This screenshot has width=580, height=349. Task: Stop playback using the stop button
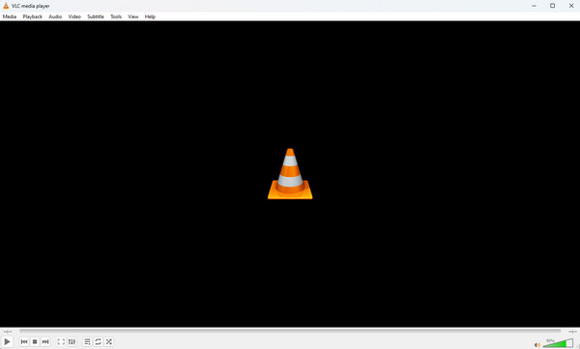tap(35, 341)
